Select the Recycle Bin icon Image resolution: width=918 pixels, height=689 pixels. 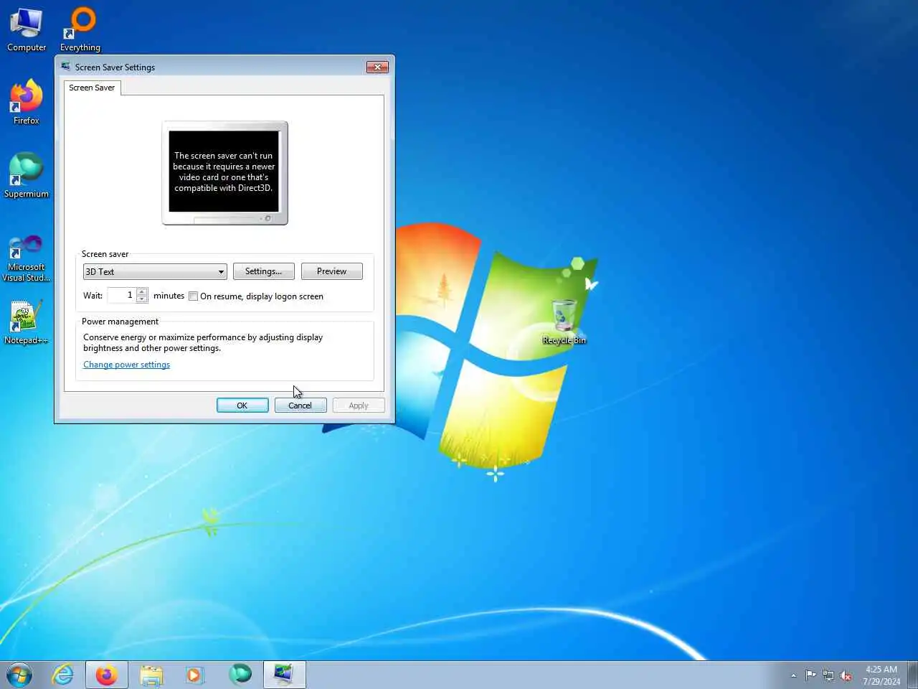564,322
